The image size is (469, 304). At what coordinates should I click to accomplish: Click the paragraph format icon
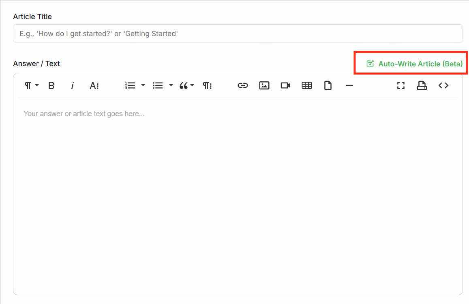[x=28, y=86]
